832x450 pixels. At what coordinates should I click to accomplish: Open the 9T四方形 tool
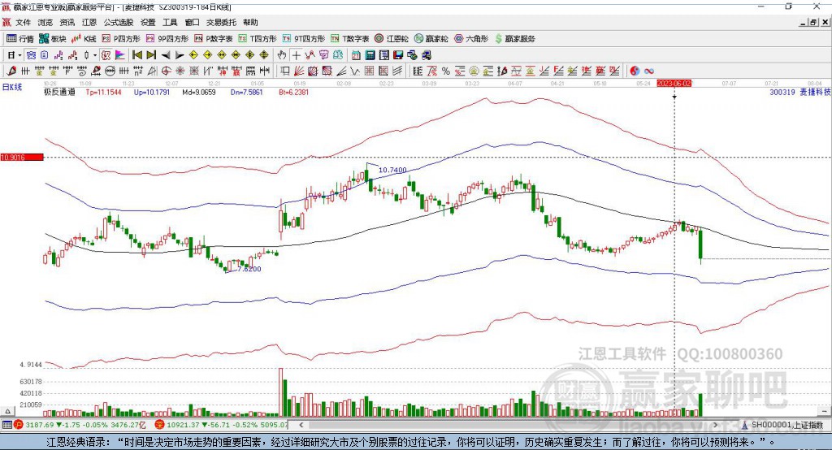tap(304, 39)
